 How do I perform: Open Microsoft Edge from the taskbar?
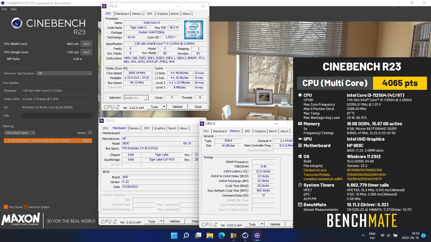222,236
